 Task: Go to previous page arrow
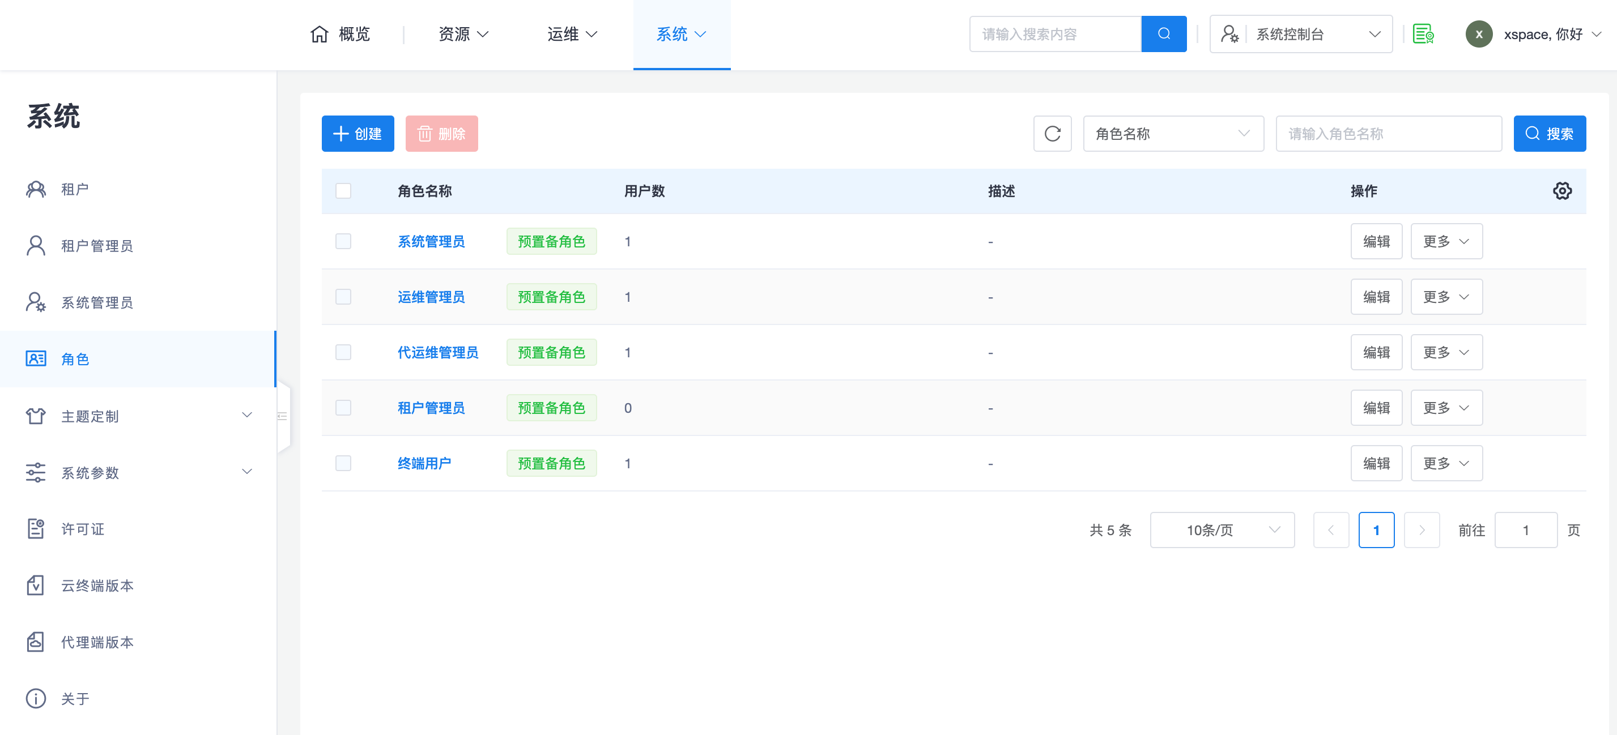tap(1331, 530)
